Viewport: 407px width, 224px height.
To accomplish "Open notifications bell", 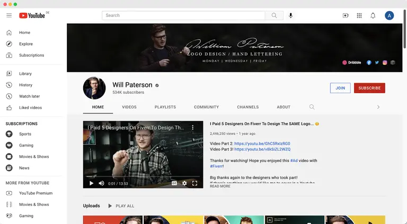I will (373, 15).
